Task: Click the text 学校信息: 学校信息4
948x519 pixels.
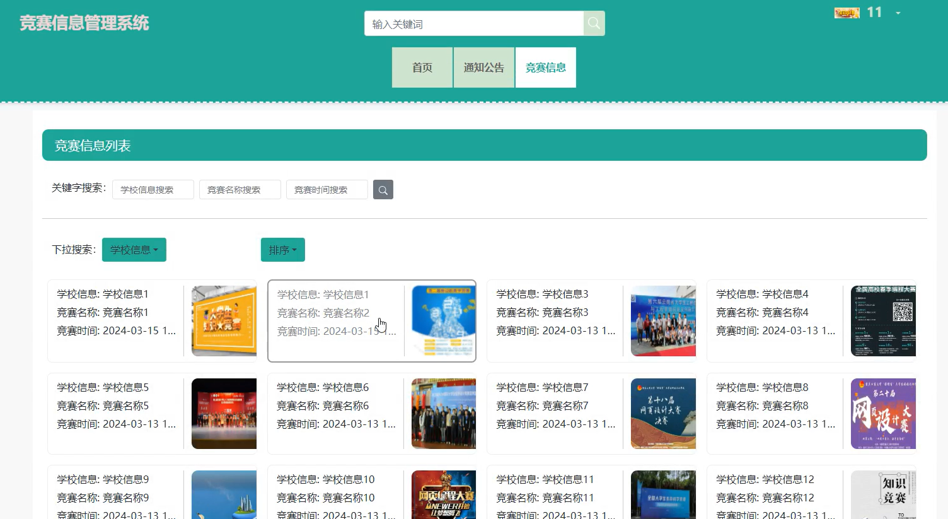Action: 762,294
